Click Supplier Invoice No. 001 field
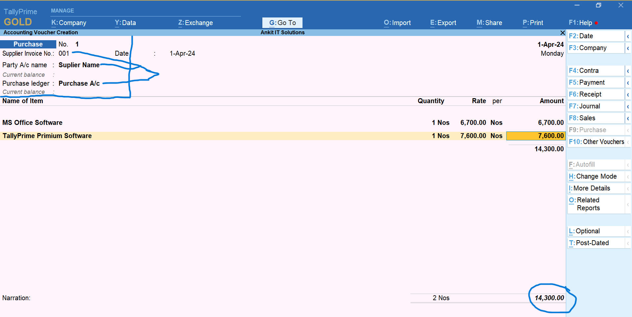 pyautogui.click(x=64, y=53)
